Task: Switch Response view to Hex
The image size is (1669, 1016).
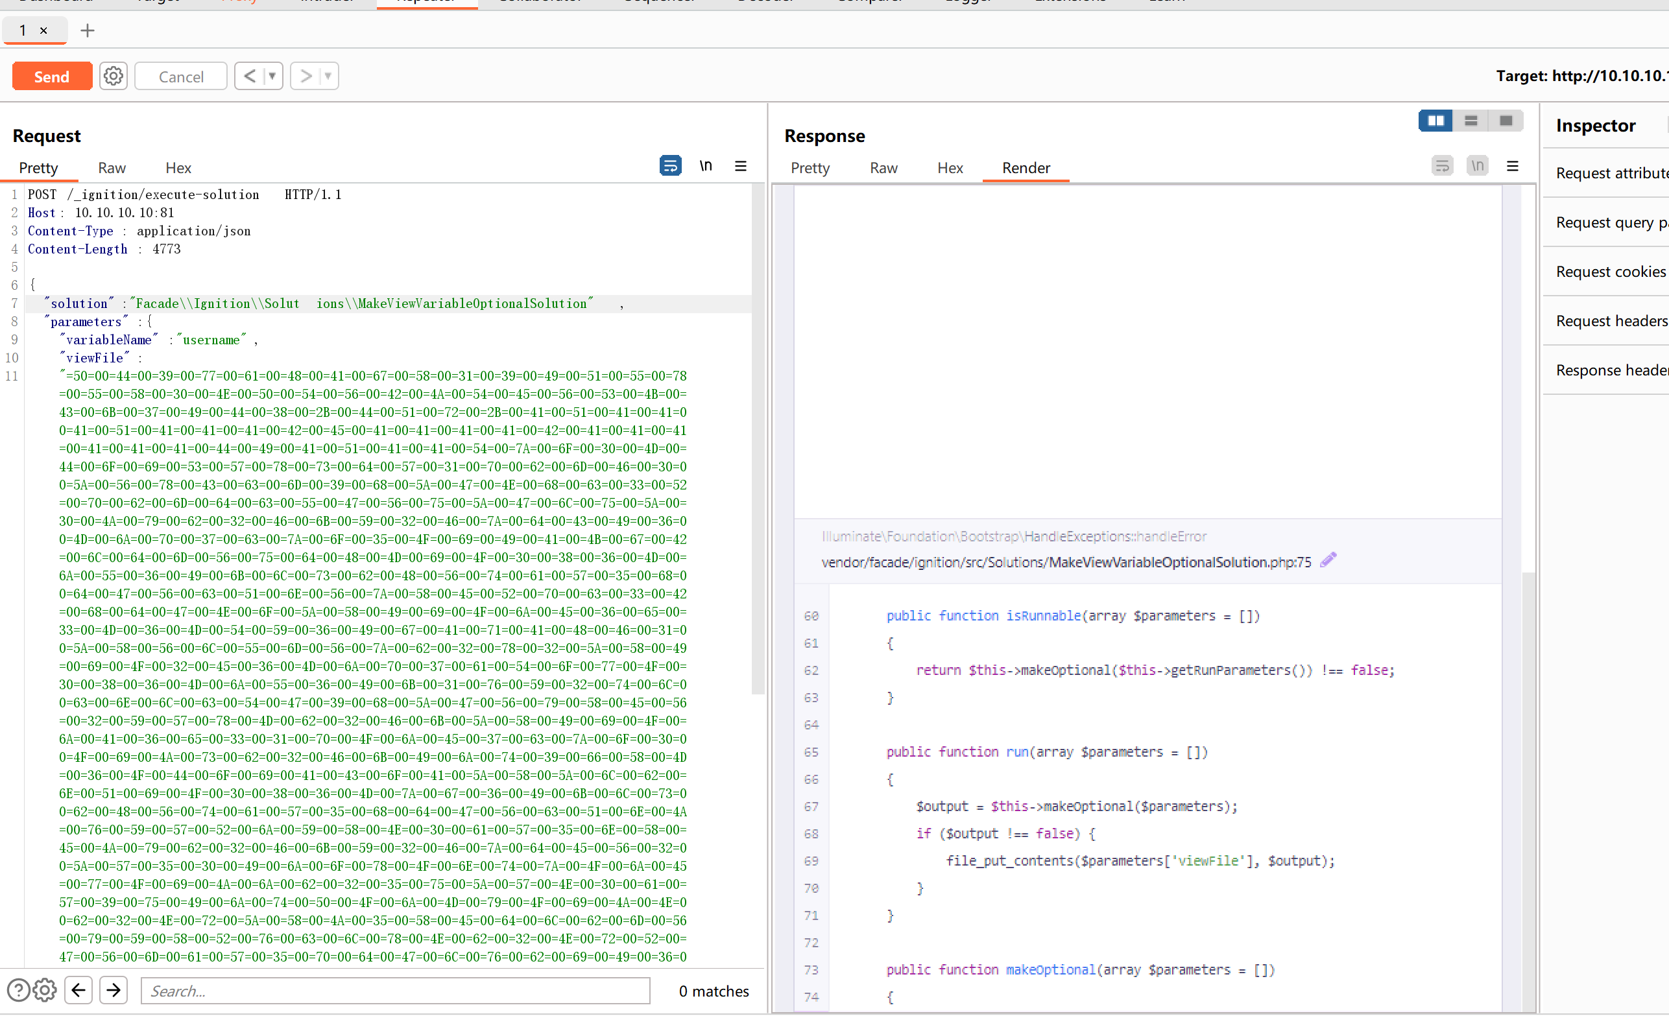Action: [x=950, y=168]
